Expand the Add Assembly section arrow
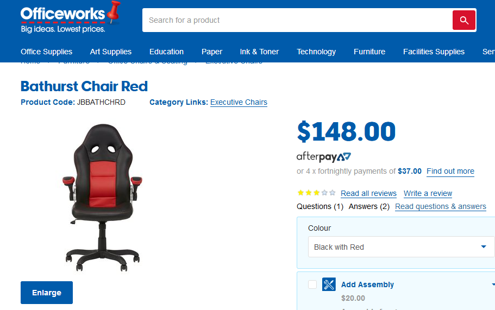The width and height of the screenshot is (495, 310). pos(493,284)
